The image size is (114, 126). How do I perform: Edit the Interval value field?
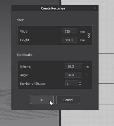[x=74, y=66]
